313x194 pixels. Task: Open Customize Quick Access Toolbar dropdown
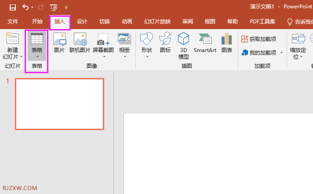[66, 8]
